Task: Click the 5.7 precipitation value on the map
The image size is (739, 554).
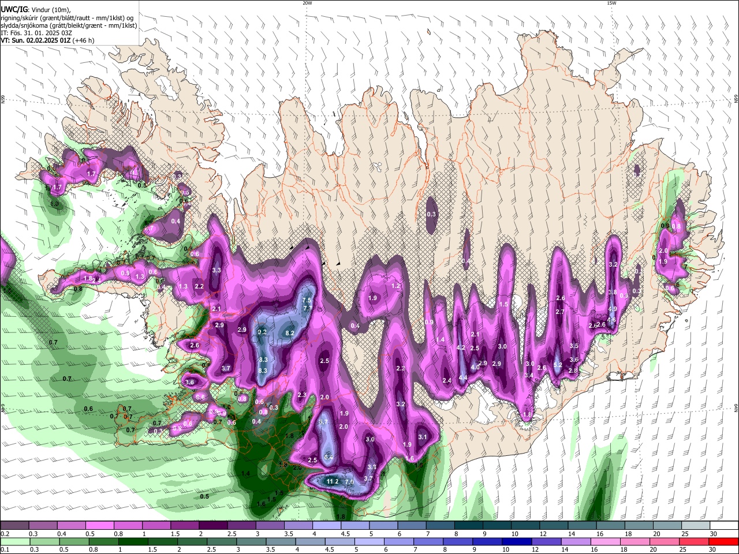Action: 323,422
